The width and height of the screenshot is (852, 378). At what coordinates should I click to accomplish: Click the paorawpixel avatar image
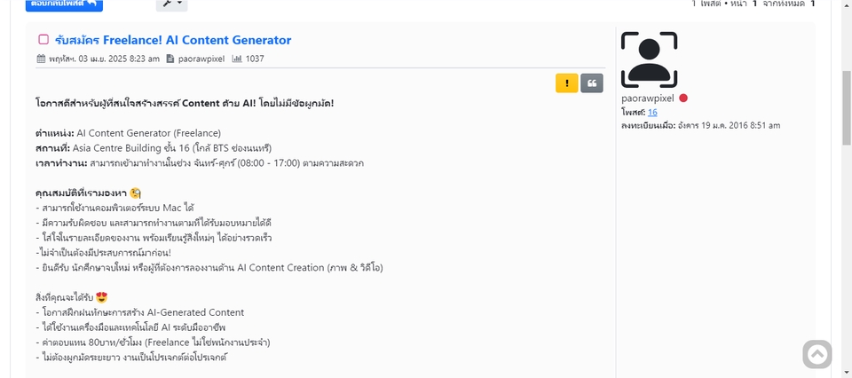coord(649,59)
